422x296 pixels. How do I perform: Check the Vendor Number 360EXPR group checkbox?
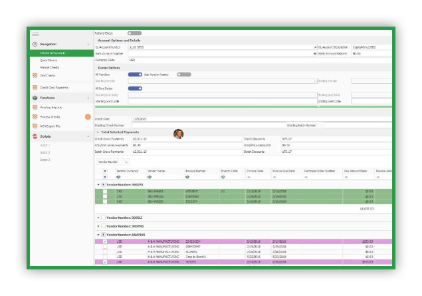coord(104,185)
